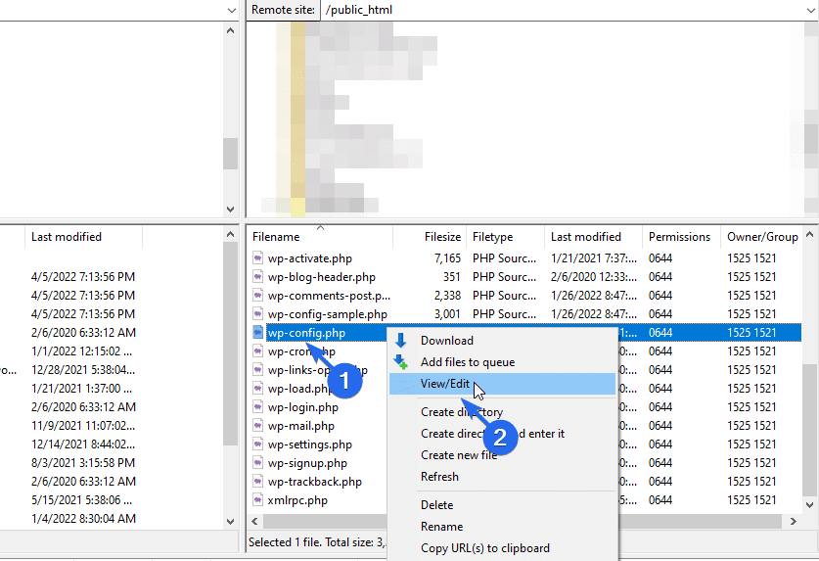819x561 pixels.
Task: Click the wp-load.php file icon
Action: tap(257, 389)
